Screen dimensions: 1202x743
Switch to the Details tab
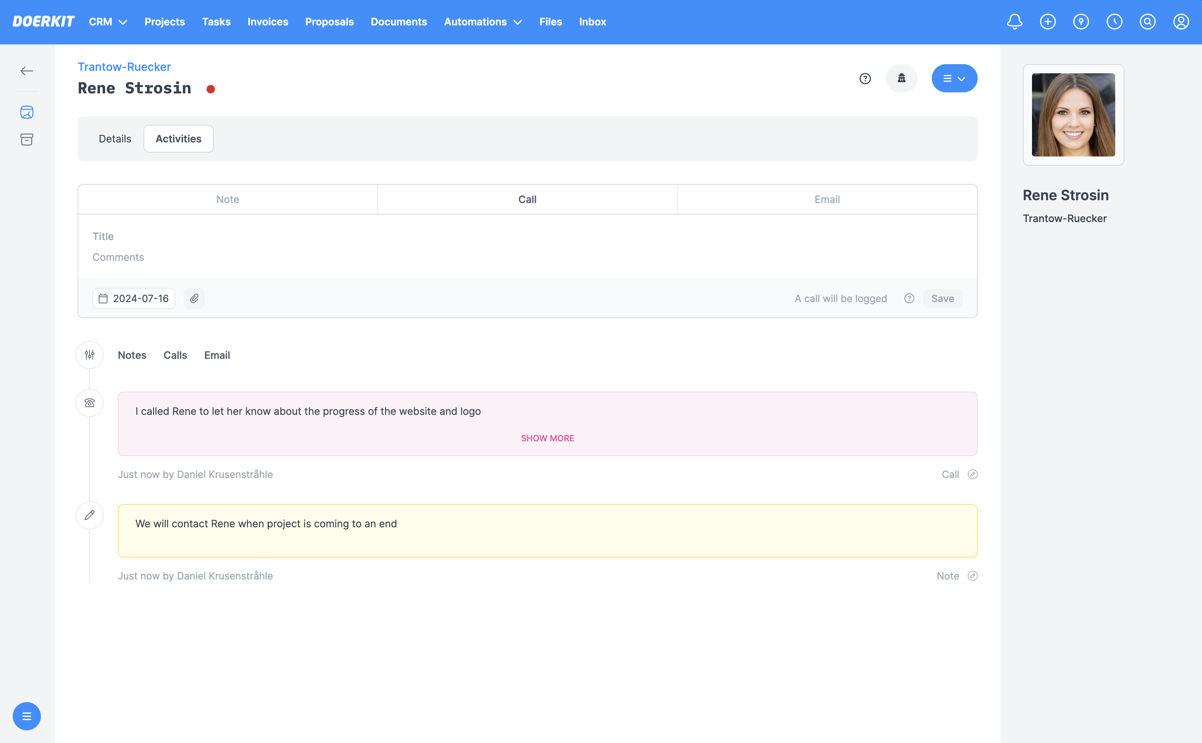(x=115, y=139)
